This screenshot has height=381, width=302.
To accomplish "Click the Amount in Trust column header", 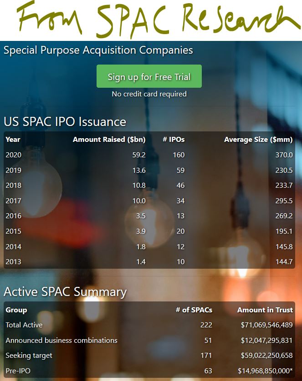I will click(265, 310).
